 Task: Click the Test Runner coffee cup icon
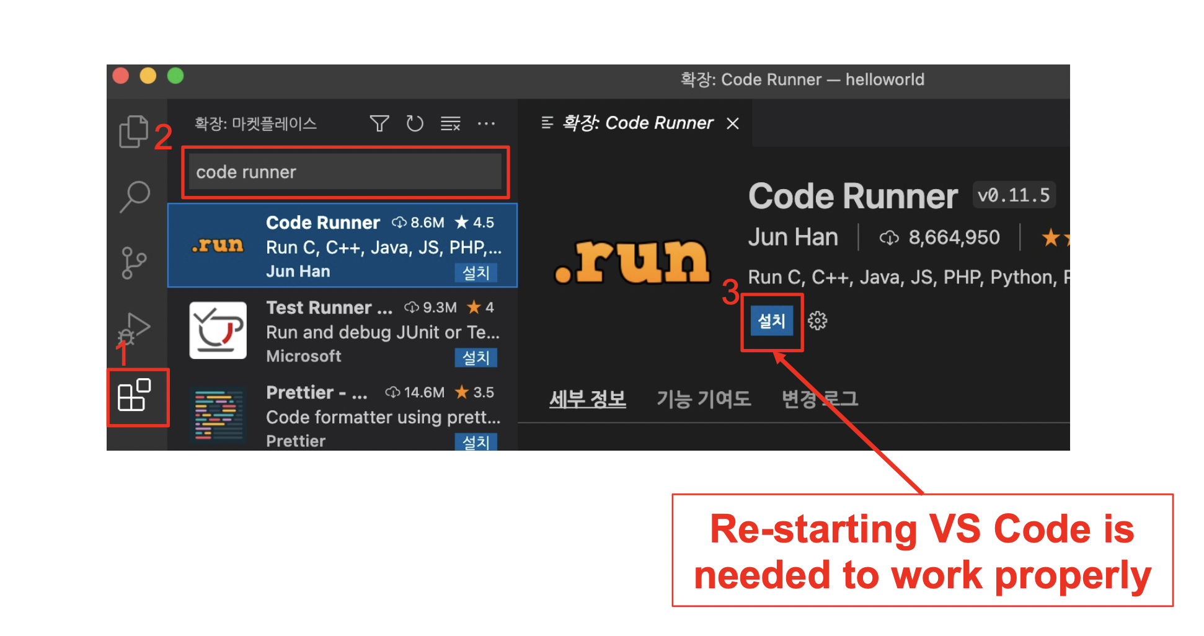click(218, 330)
